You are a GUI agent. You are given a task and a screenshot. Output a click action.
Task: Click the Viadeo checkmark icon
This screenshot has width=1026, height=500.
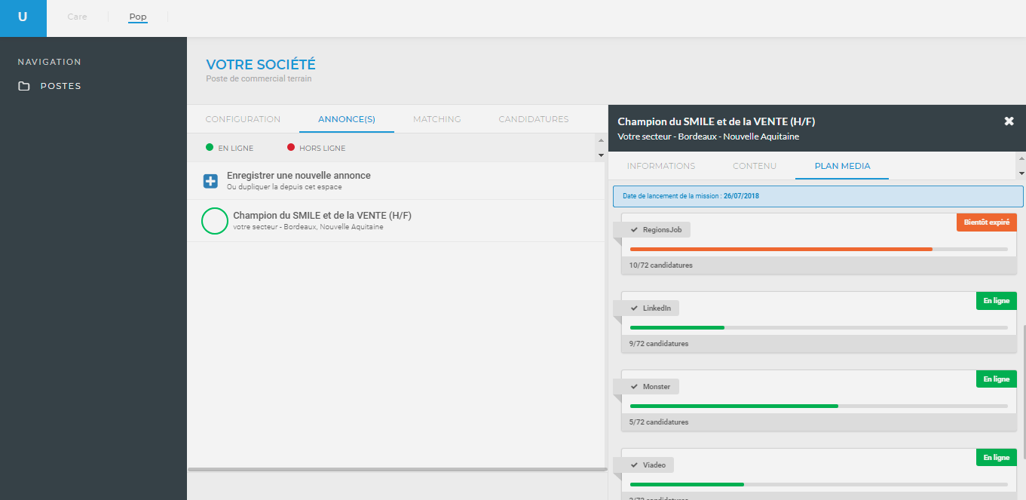635,465
